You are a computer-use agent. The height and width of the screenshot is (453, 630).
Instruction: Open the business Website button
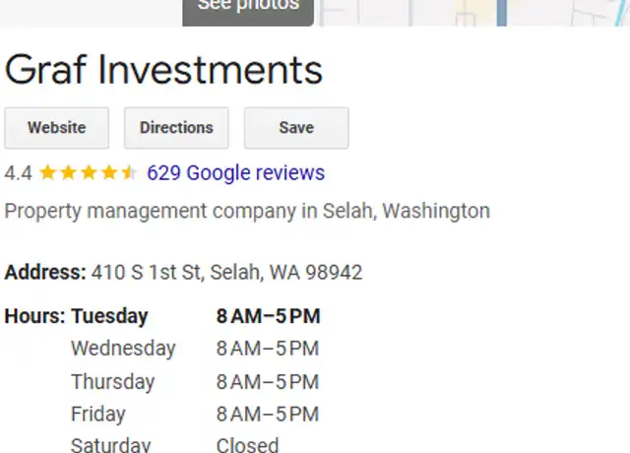click(57, 128)
